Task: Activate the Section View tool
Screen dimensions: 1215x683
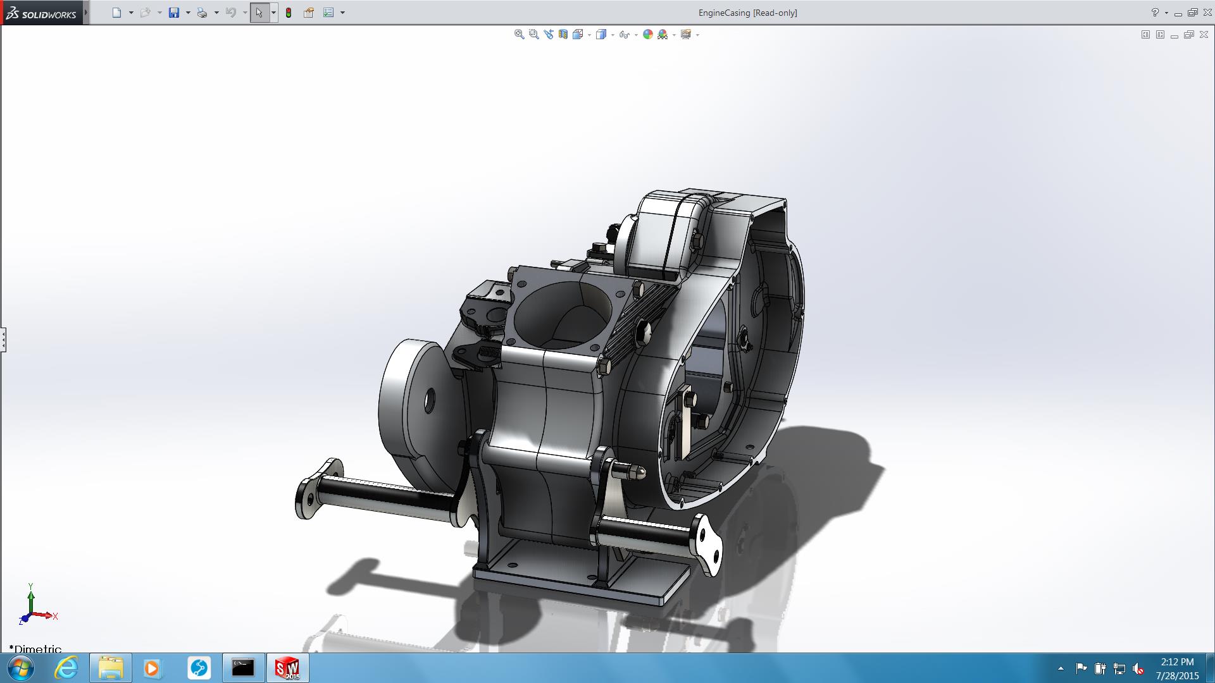Action: point(563,34)
